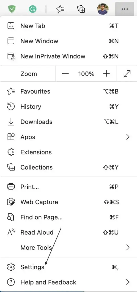Click the green shield extension icon
137x292 pixels.
coord(12,9)
